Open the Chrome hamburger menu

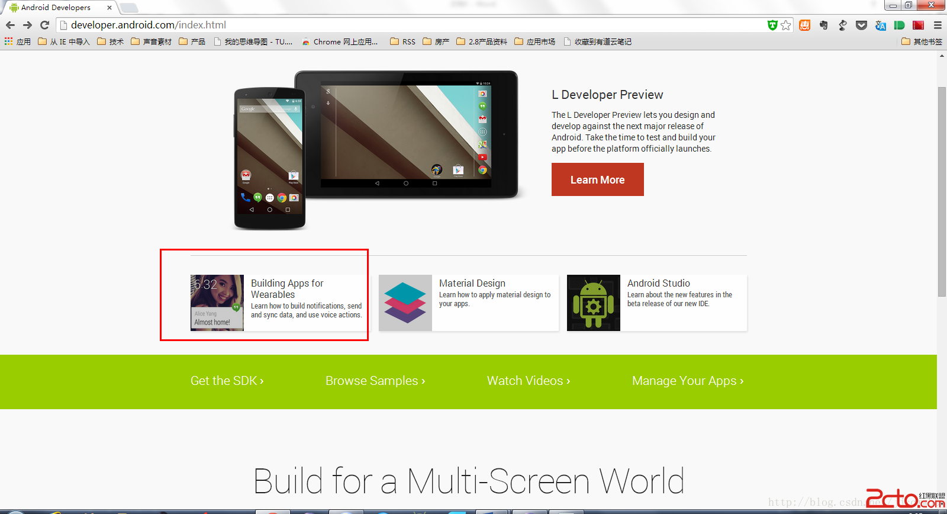coord(938,25)
